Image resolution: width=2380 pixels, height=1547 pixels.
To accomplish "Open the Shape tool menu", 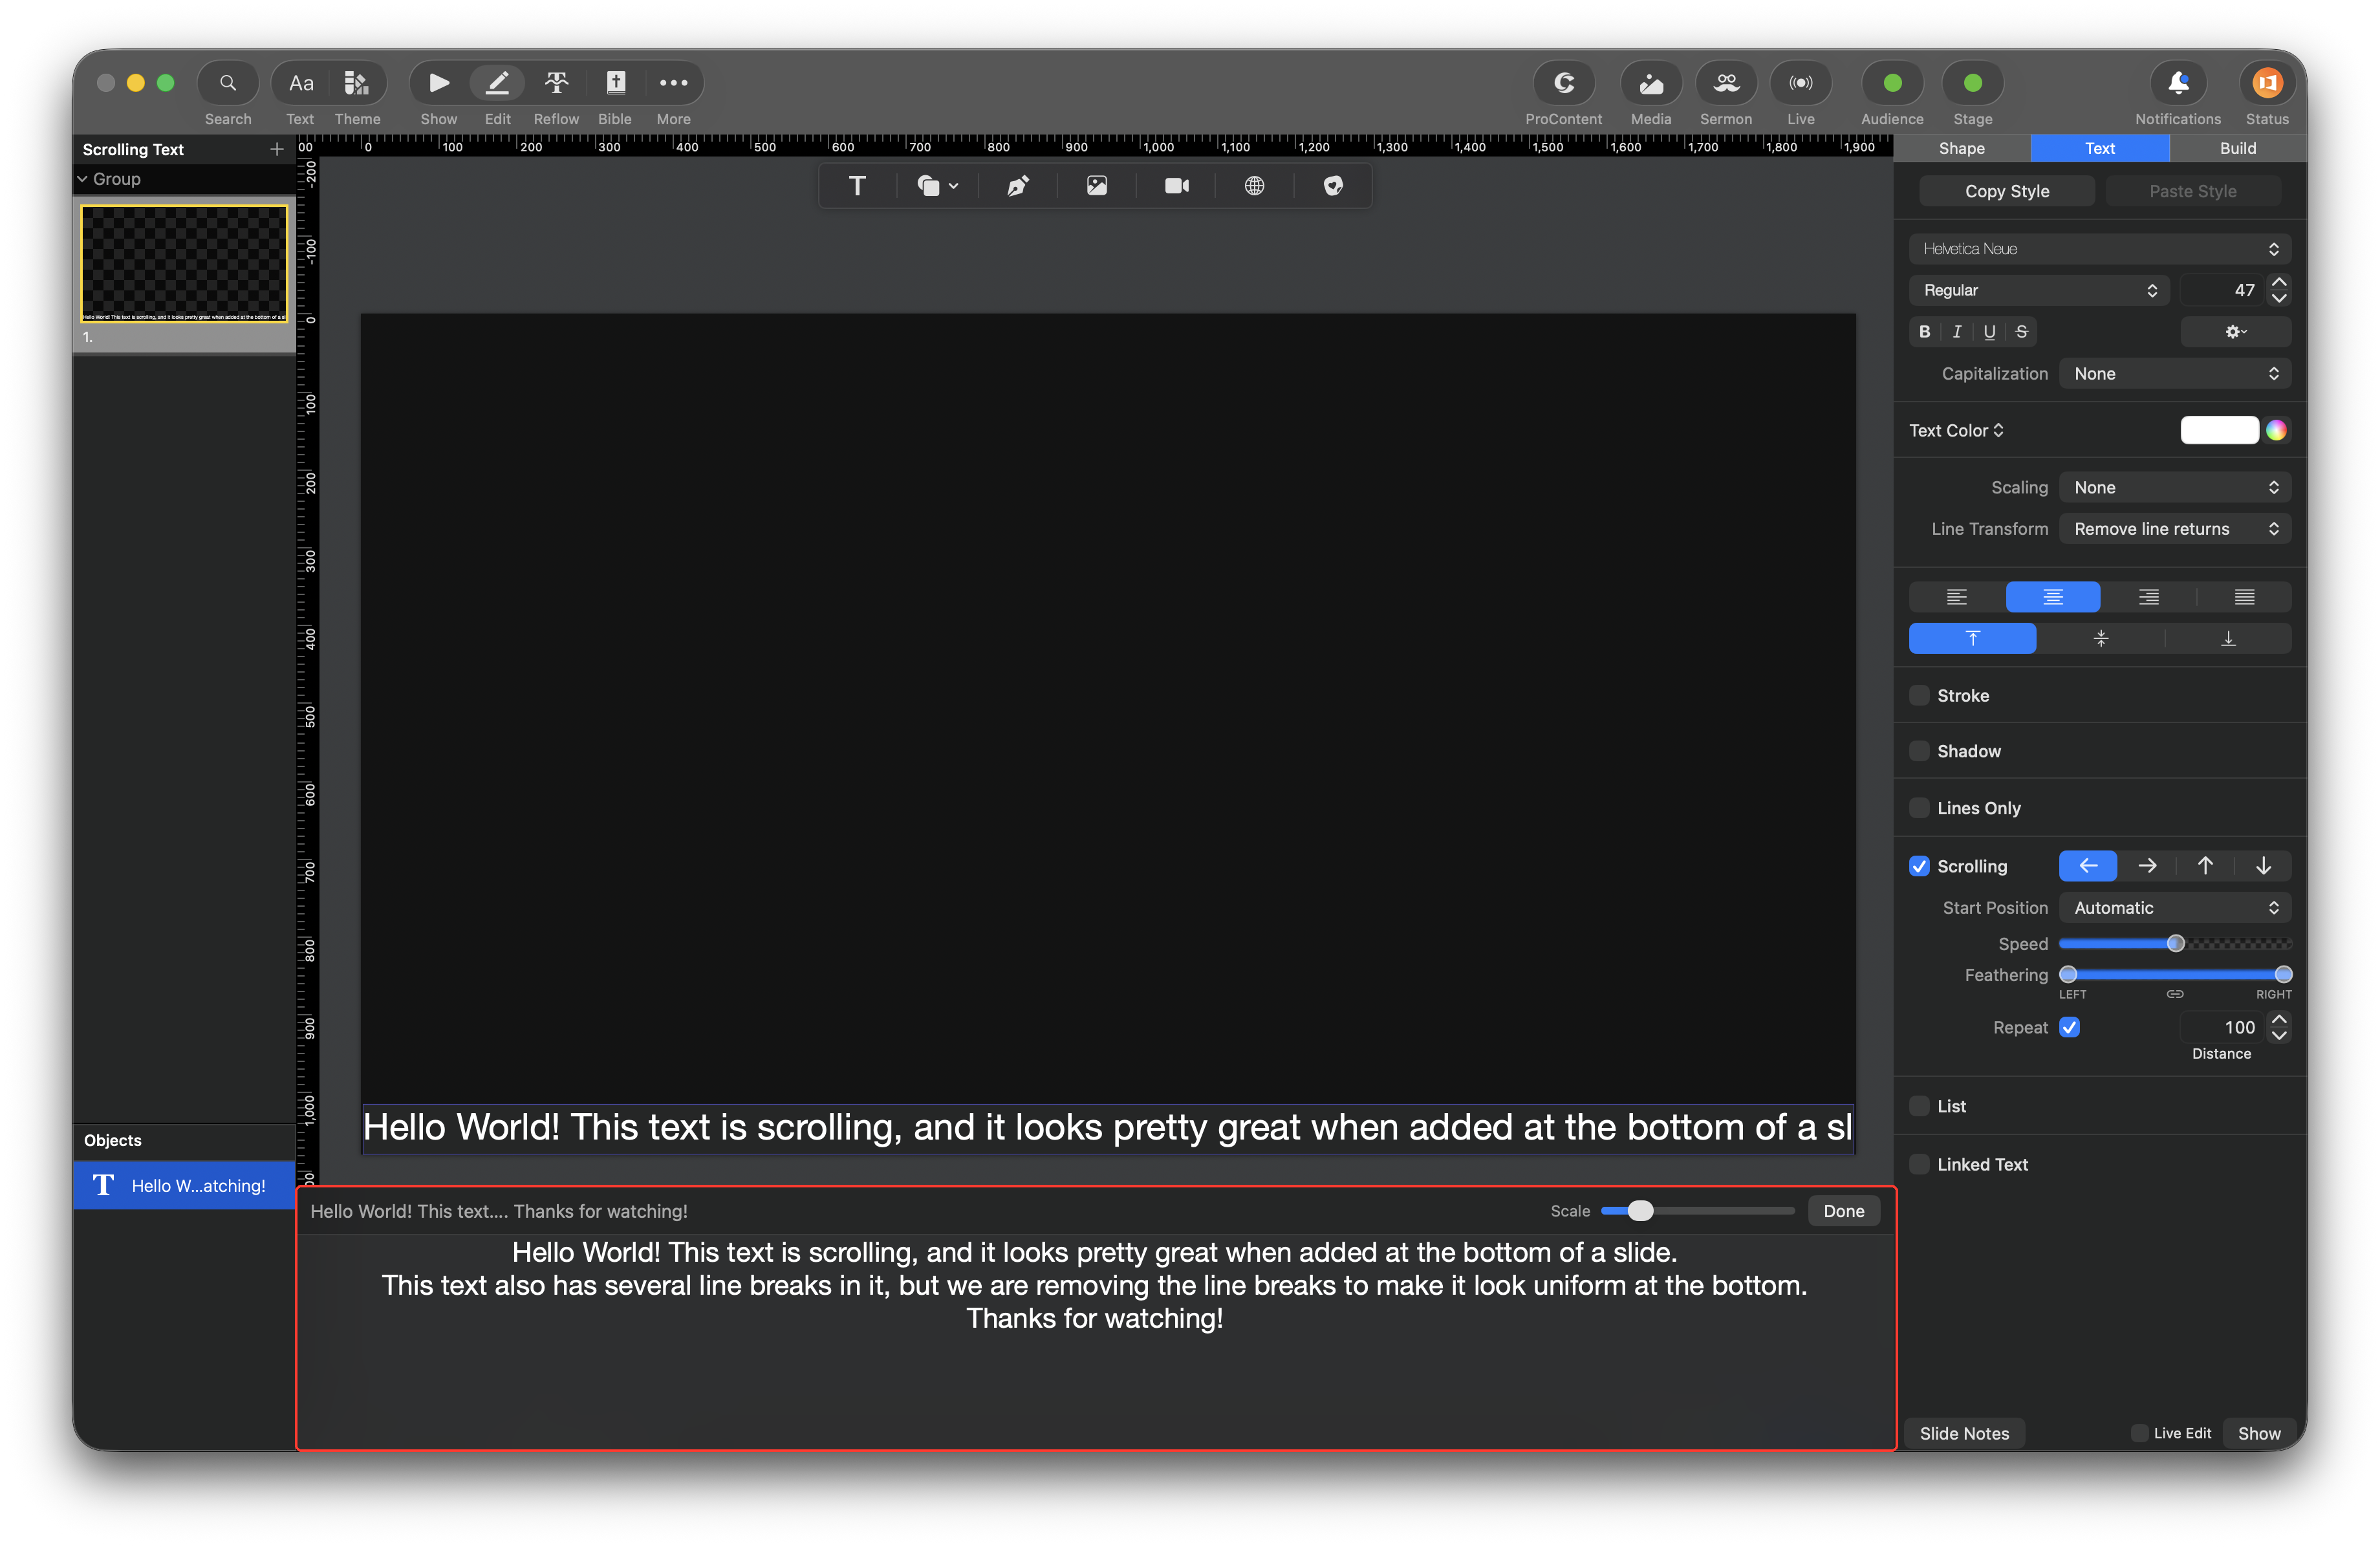I will click(x=937, y=186).
